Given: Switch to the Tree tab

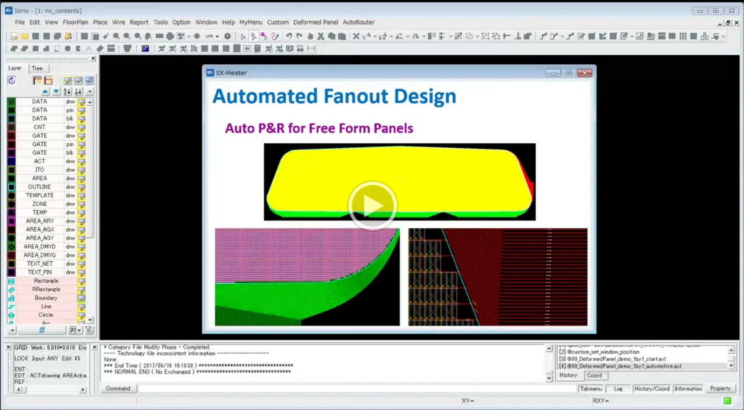Looking at the screenshot, I should point(38,68).
